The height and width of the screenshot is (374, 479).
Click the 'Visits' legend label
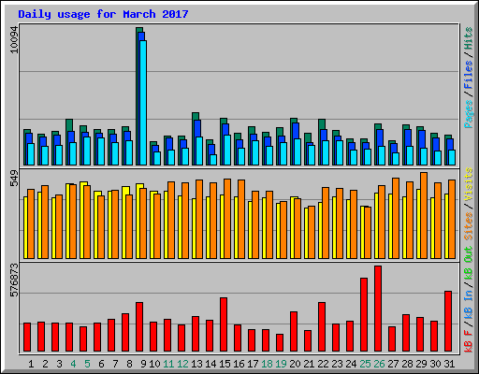pos(469,185)
